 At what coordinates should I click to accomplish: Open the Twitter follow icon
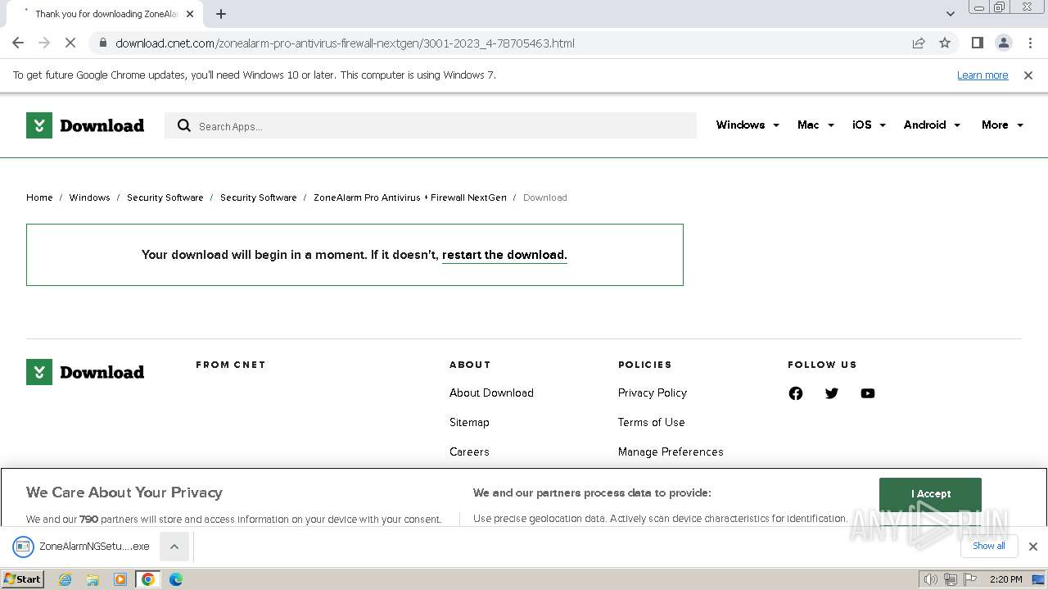tap(832, 393)
